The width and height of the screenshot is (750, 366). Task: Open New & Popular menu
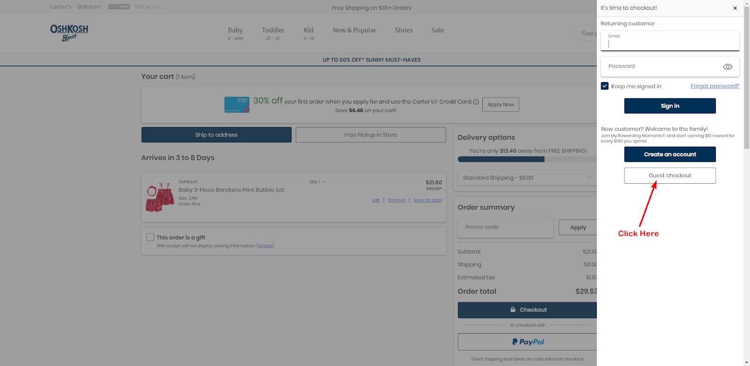coord(354,30)
